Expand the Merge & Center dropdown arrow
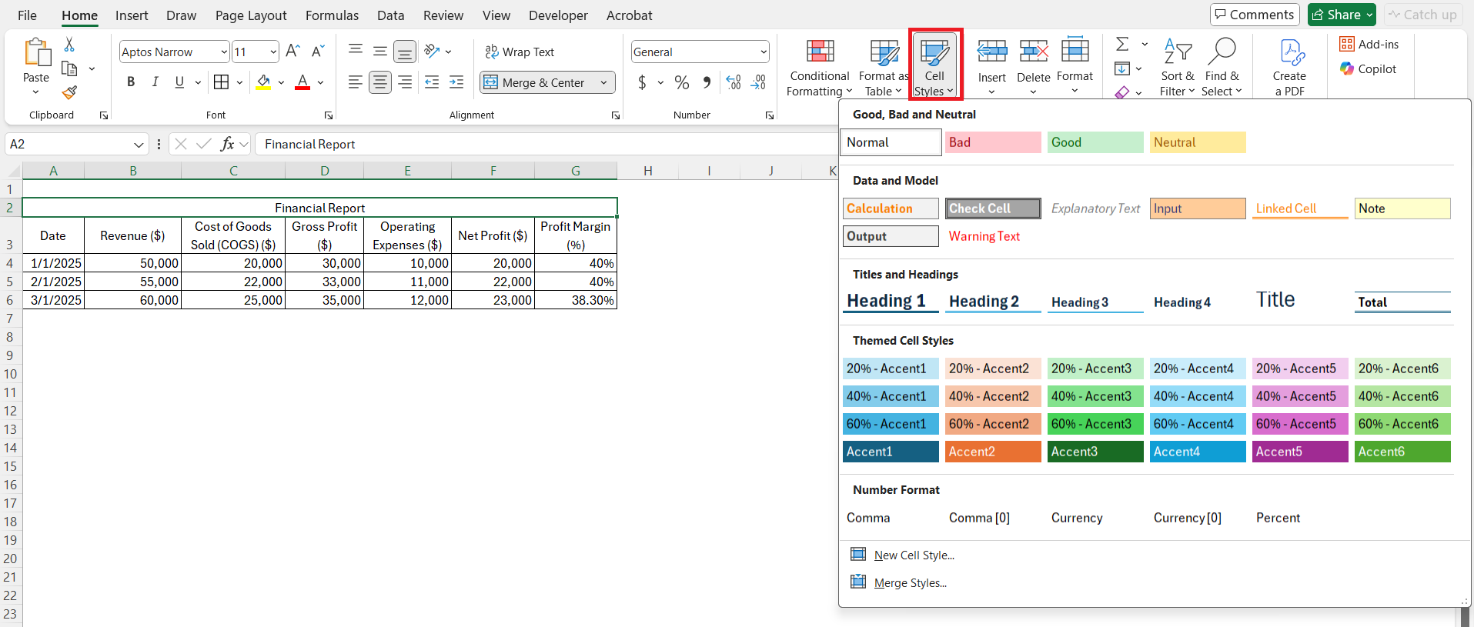This screenshot has width=1474, height=627. [603, 82]
